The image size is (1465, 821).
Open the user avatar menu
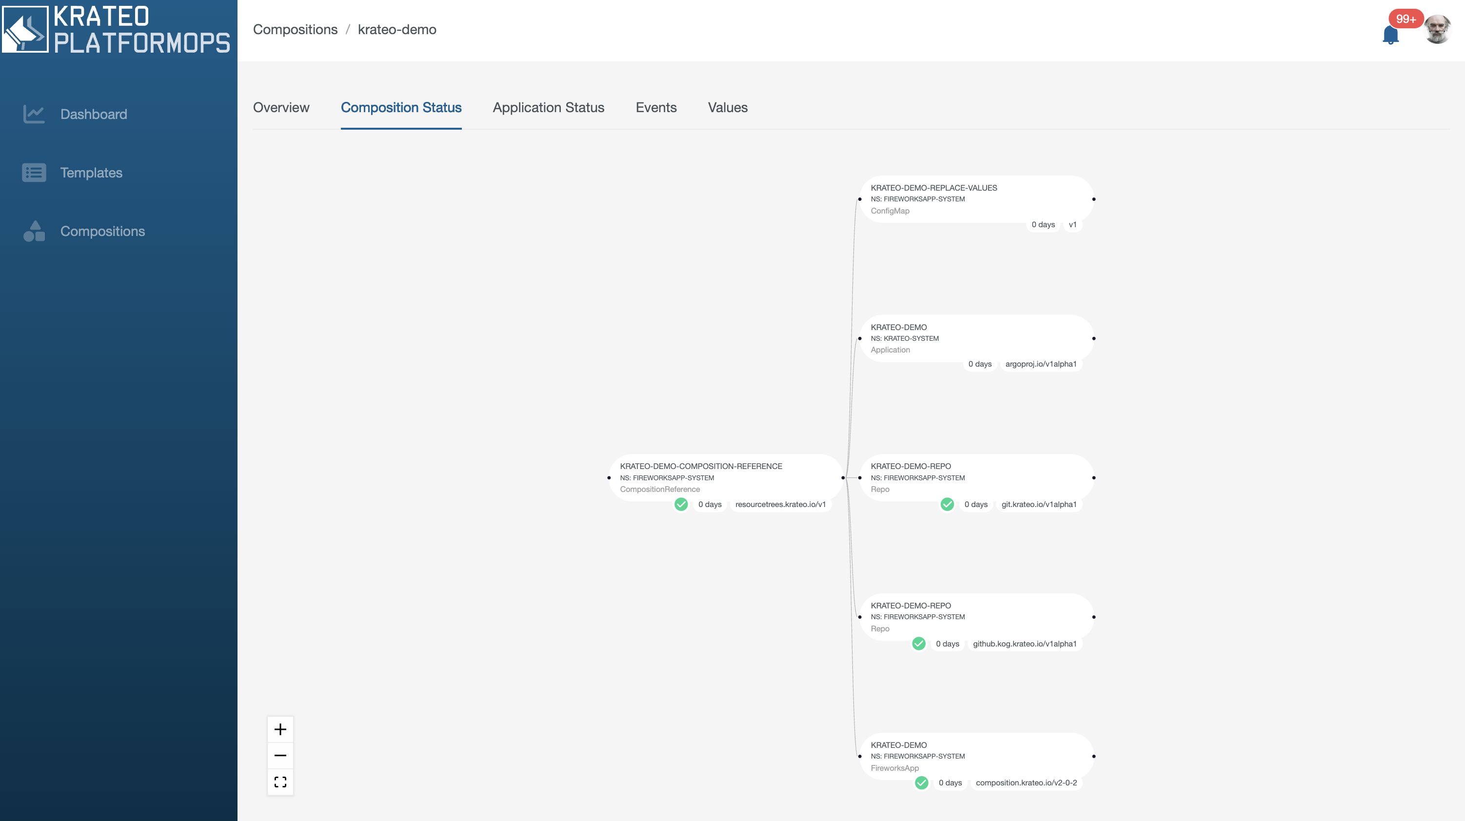(x=1437, y=30)
